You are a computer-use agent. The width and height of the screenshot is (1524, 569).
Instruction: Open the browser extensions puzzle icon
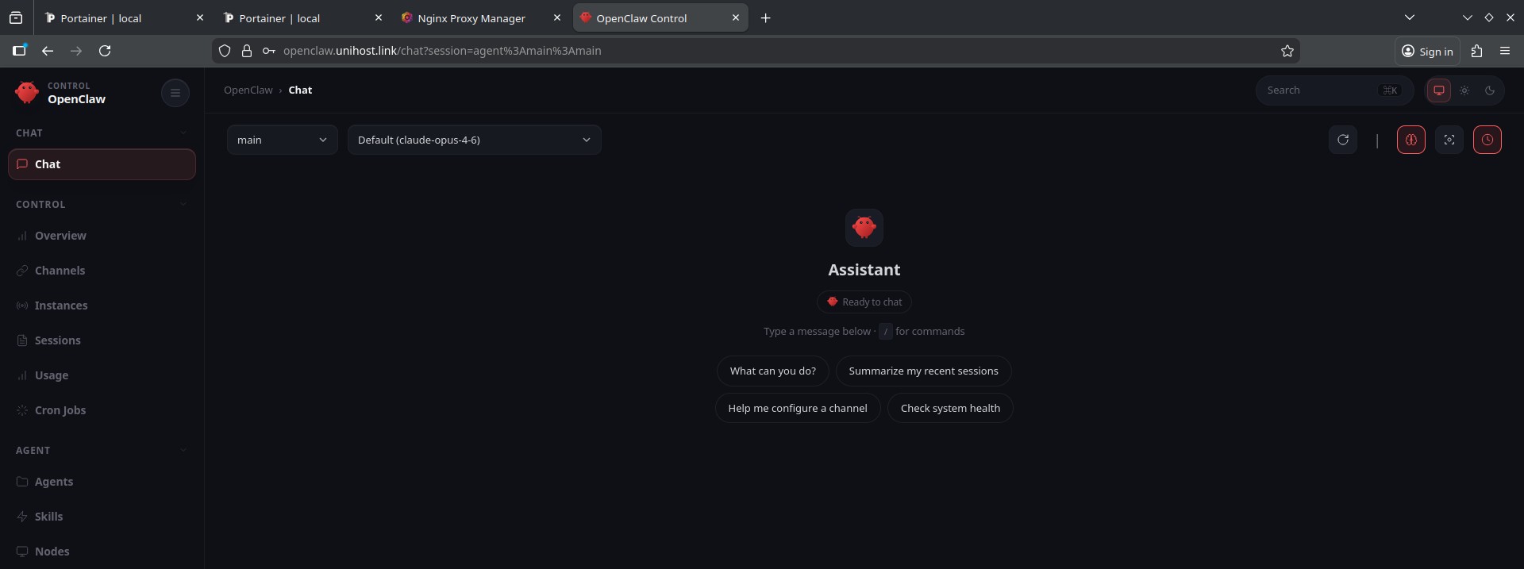[1476, 51]
